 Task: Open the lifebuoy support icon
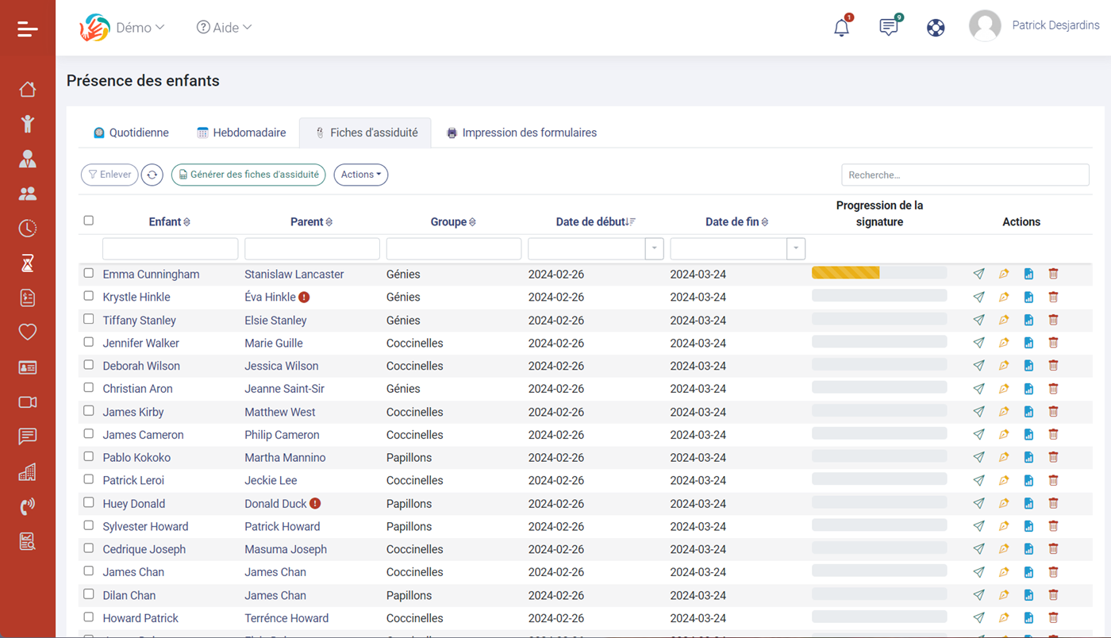click(936, 28)
